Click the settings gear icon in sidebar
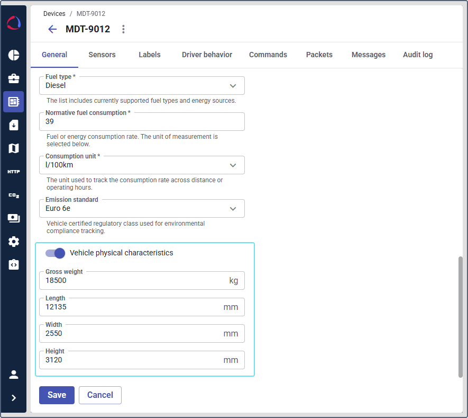The image size is (468, 418). (x=14, y=242)
